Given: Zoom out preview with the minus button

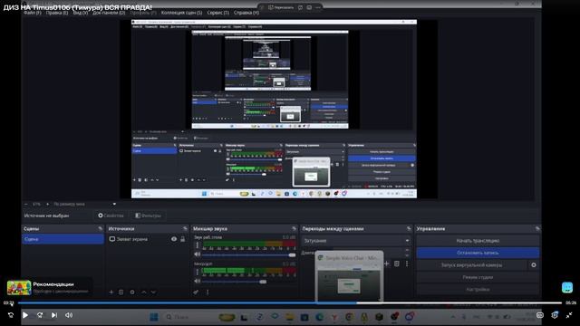Looking at the screenshot, I should pyautogui.click(x=26, y=204).
